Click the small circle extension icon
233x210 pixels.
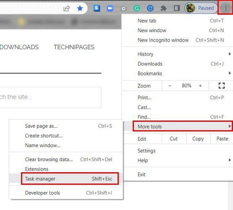[x=123, y=9]
